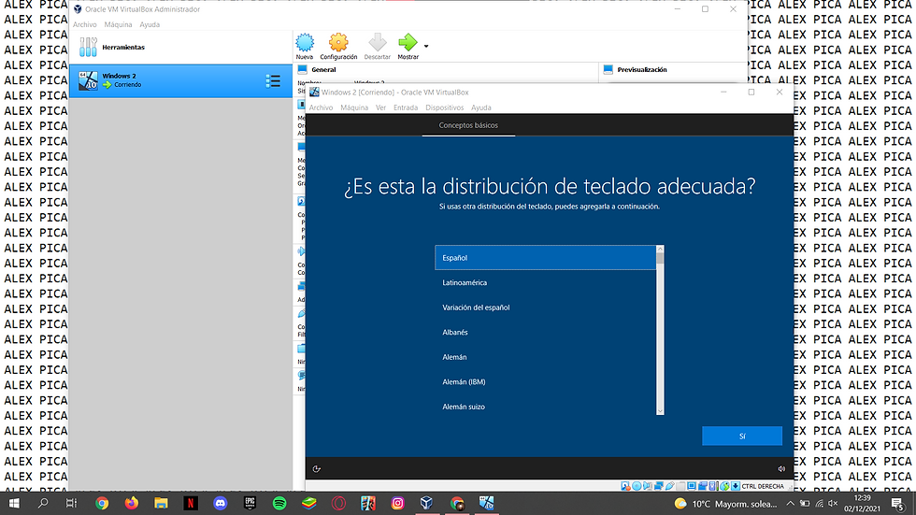The image size is (916, 515).
Task: Select the Conceptos básicos tab
Action: click(468, 125)
